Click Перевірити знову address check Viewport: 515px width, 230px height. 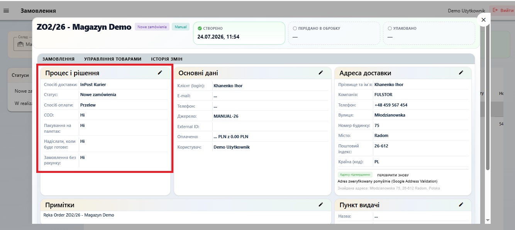point(393,175)
